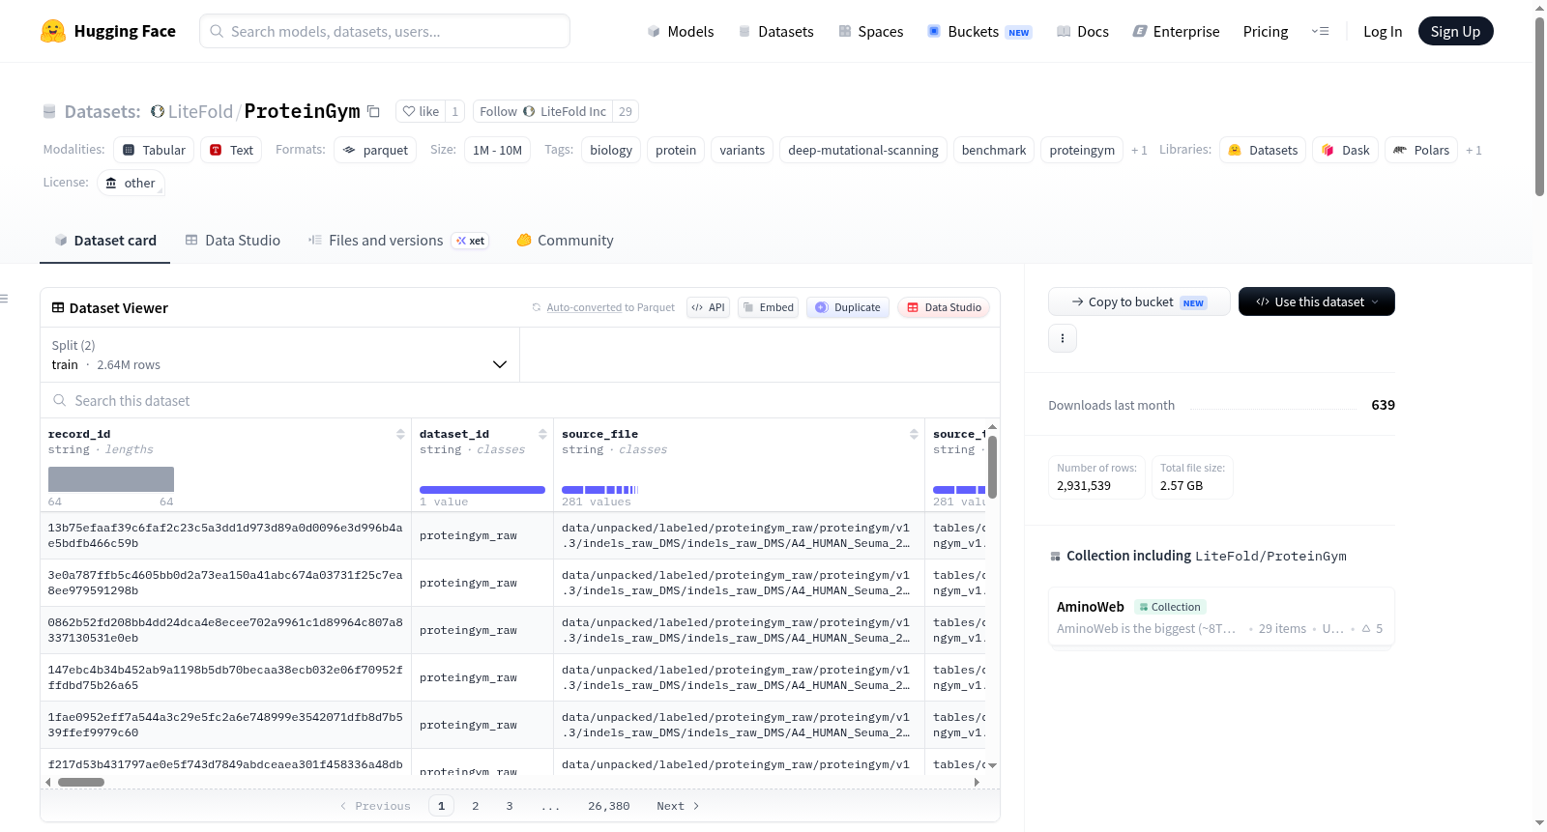
Task: Open Enterprise in the top navigation
Action: point(1176,31)
